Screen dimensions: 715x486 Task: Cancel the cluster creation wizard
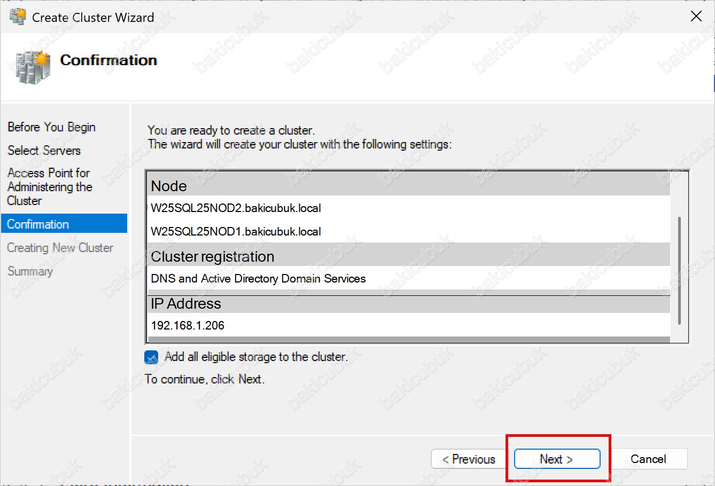pyautogui.click(x=648, y=459)
